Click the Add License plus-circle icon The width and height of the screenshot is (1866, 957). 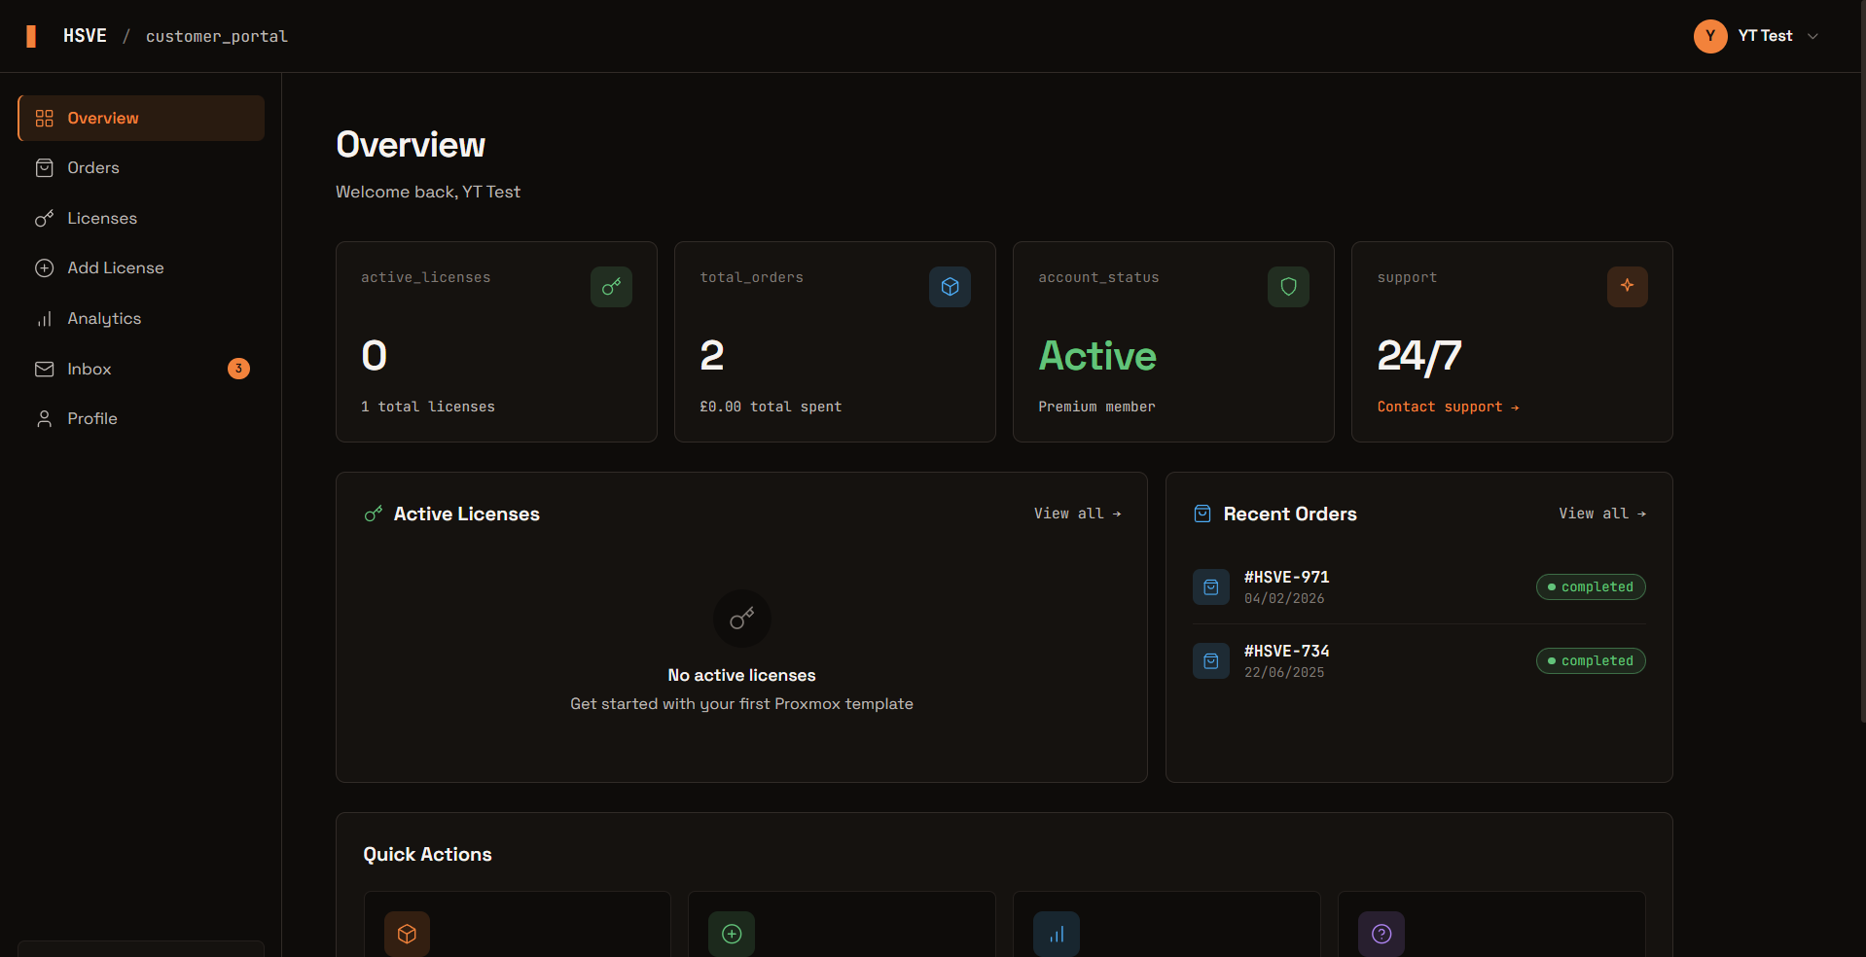(45, 268)
